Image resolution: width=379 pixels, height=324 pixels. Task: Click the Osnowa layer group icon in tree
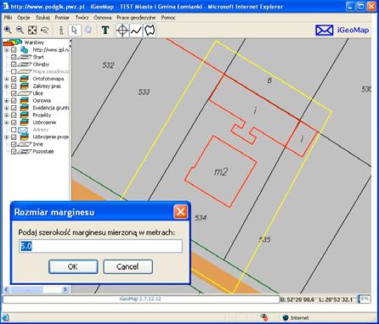click(25, 100)
